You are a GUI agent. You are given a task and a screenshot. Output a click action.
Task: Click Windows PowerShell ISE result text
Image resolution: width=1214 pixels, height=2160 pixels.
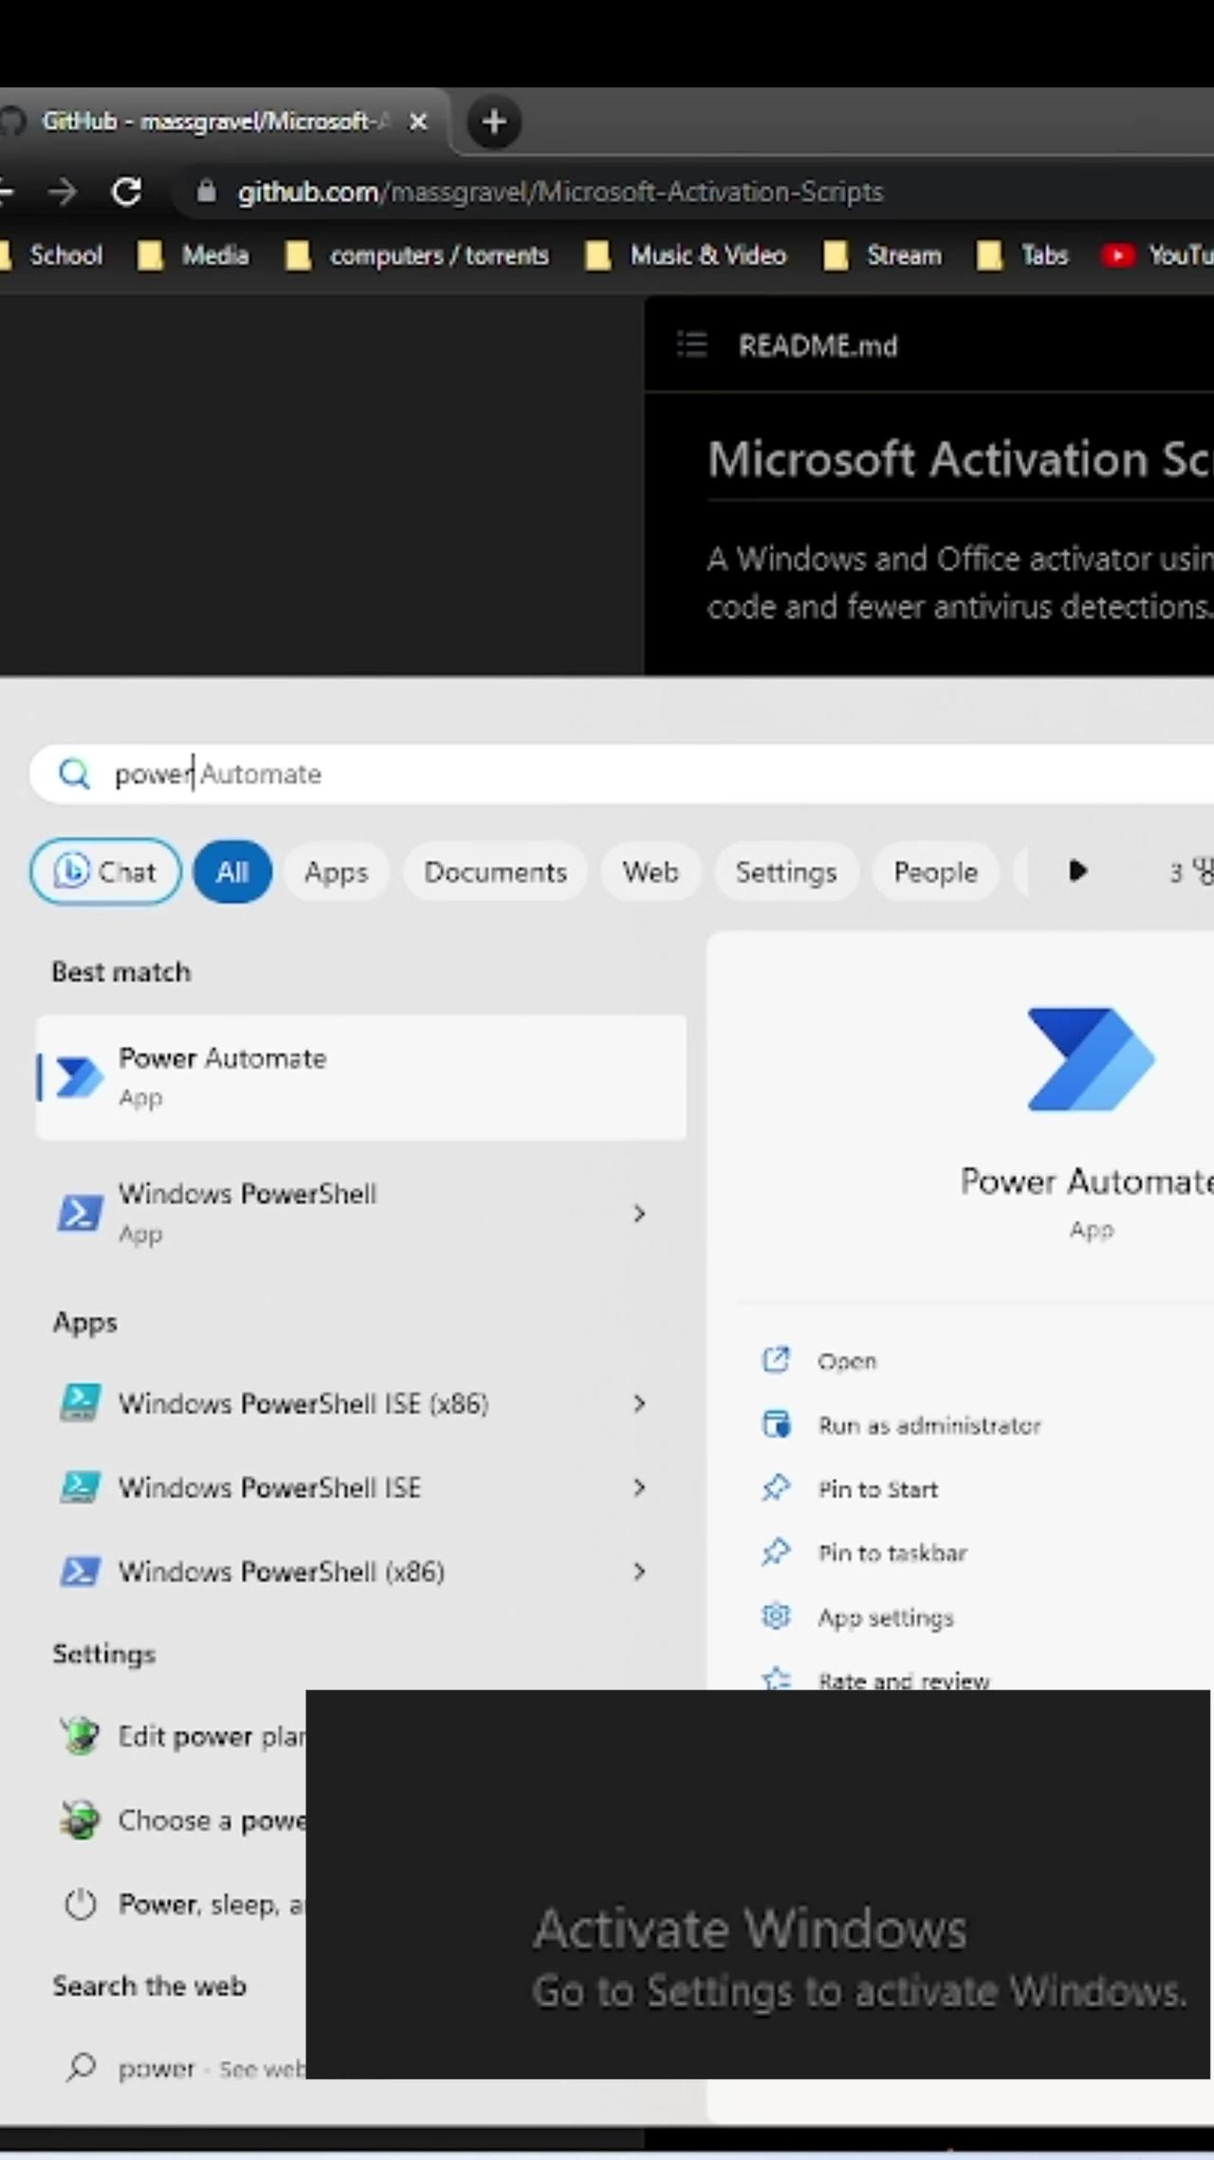[269, 1487]
